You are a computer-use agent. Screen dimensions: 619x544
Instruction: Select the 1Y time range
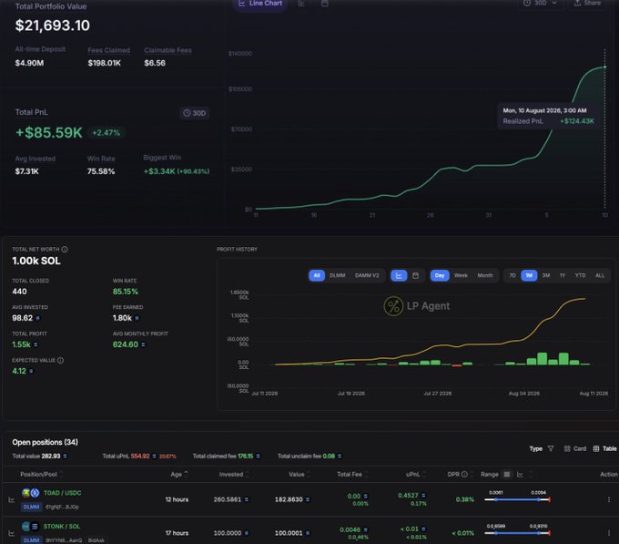pyautogui.click(x=563, y=275)
